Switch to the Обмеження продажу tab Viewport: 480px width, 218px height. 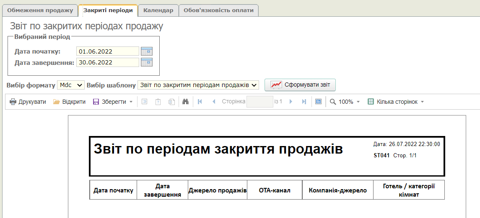click(40, 10)
